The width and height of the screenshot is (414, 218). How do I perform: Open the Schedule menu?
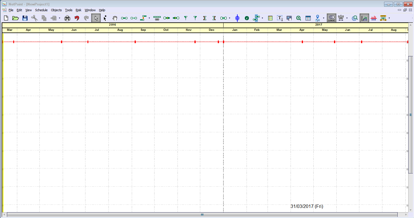pos(41,10)
